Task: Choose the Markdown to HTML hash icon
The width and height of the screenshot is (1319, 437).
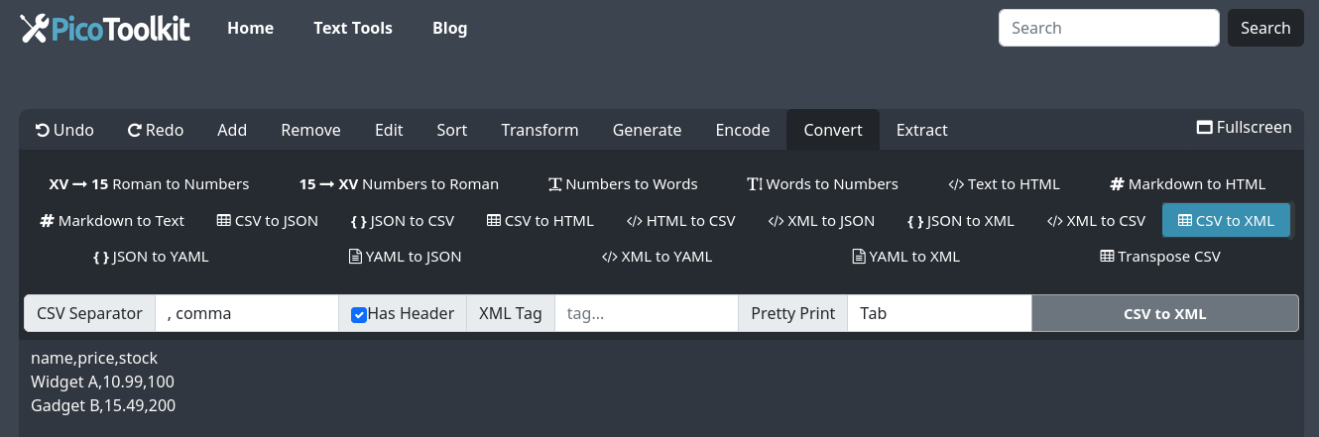Action: pyautogui.click(x=1117, y=184)
